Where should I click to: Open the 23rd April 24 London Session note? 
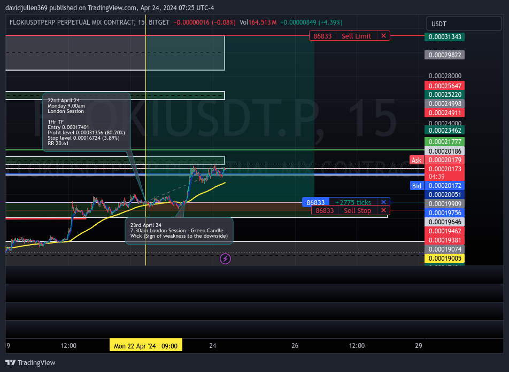tap(179, 231)
